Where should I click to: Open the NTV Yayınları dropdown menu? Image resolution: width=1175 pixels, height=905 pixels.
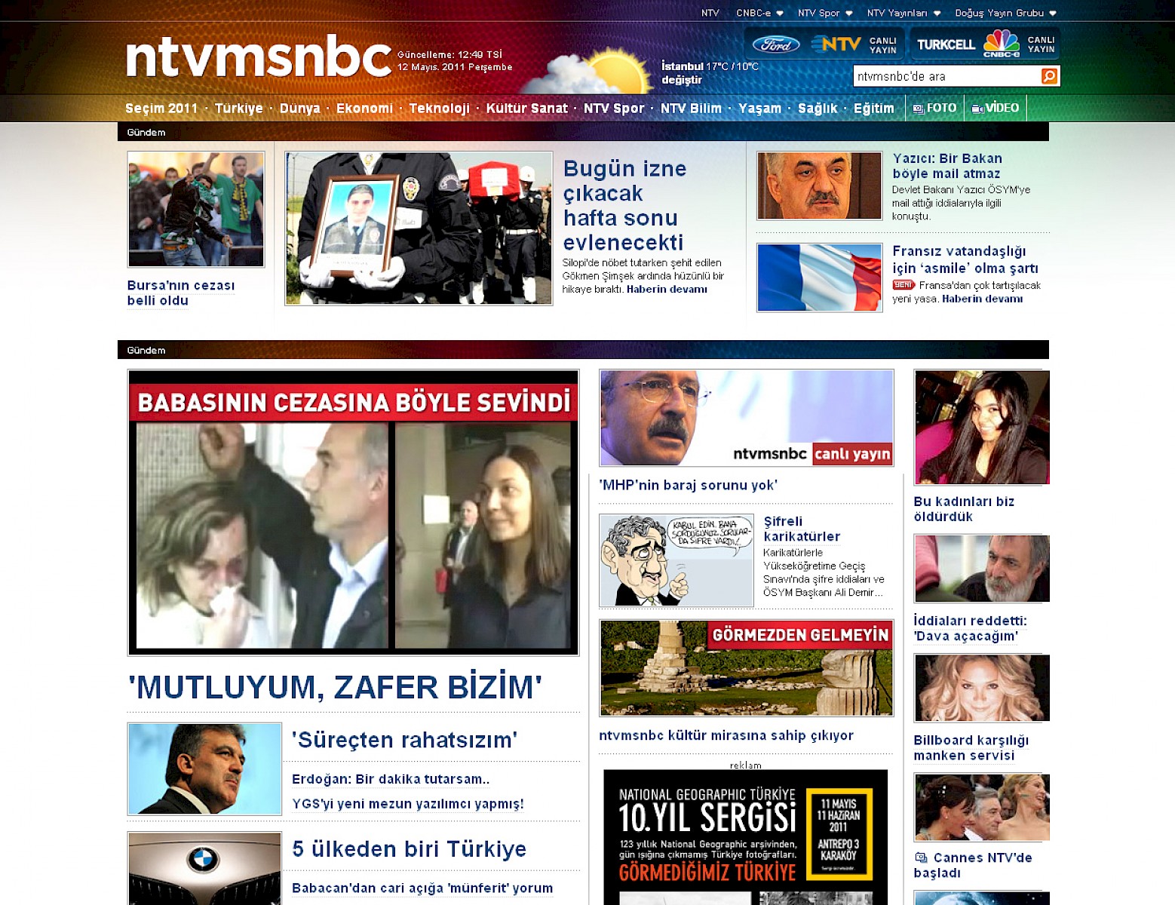pos(903,13)
